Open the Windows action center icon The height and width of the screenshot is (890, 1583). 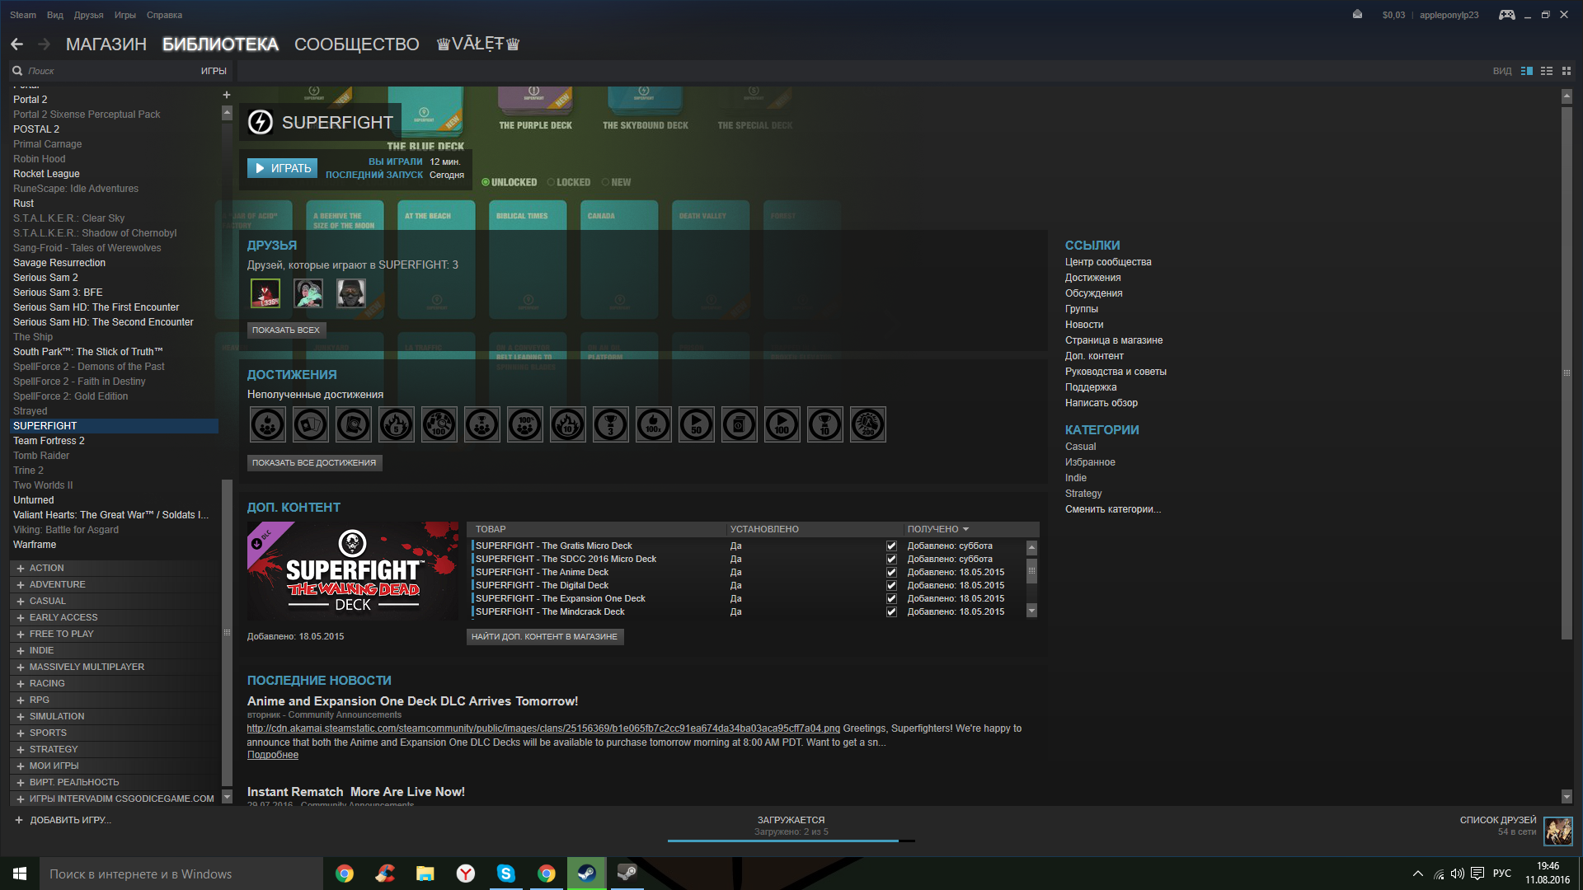[1477, 874]
